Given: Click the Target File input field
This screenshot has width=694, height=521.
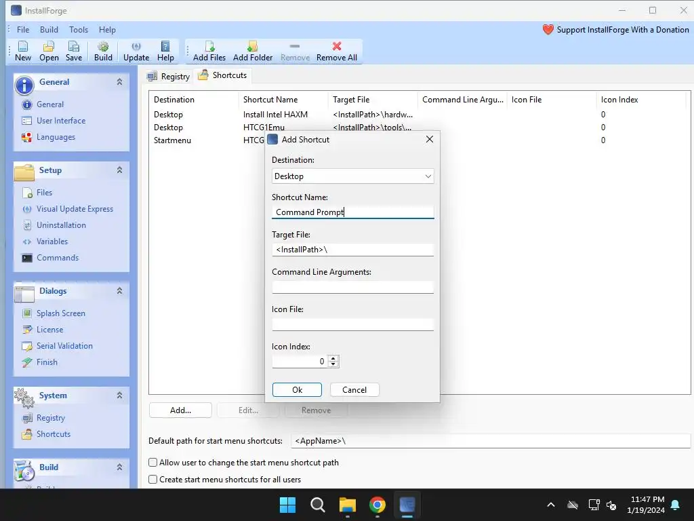Looking at the screenshot, I should tap(352, 250).
